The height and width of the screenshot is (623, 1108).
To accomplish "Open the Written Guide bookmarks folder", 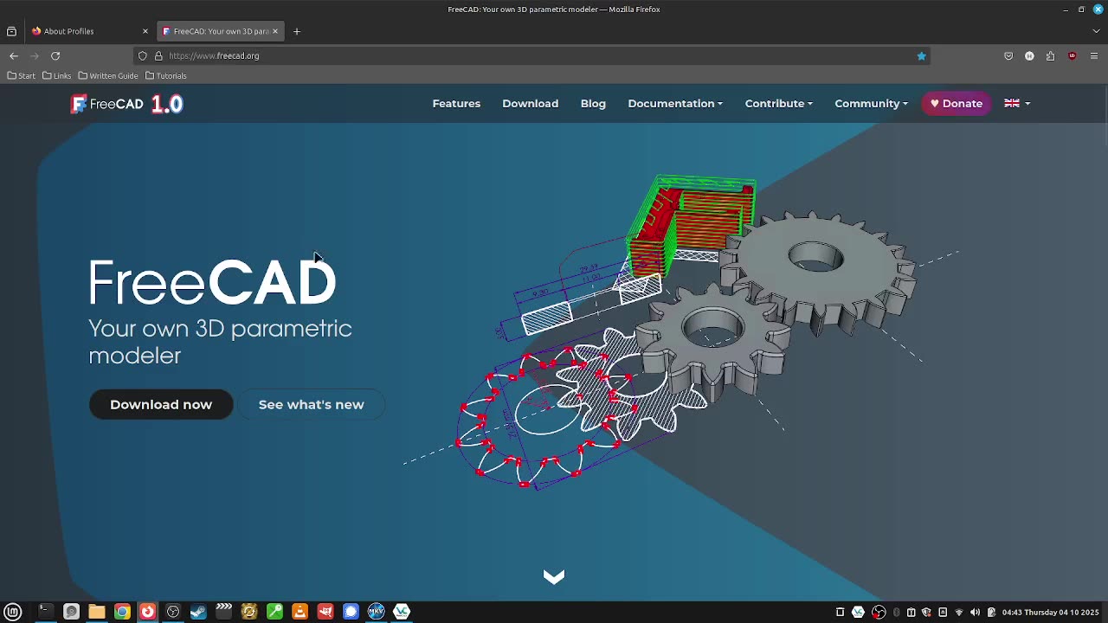I will click(x=108, y=75).
